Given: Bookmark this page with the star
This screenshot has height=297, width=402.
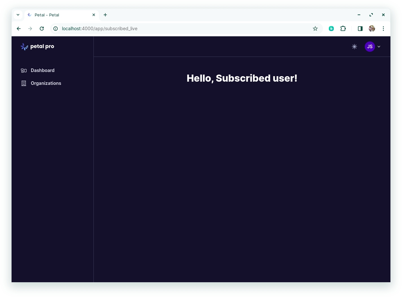Looking at the screenshot, I should (x=315, y=29).
